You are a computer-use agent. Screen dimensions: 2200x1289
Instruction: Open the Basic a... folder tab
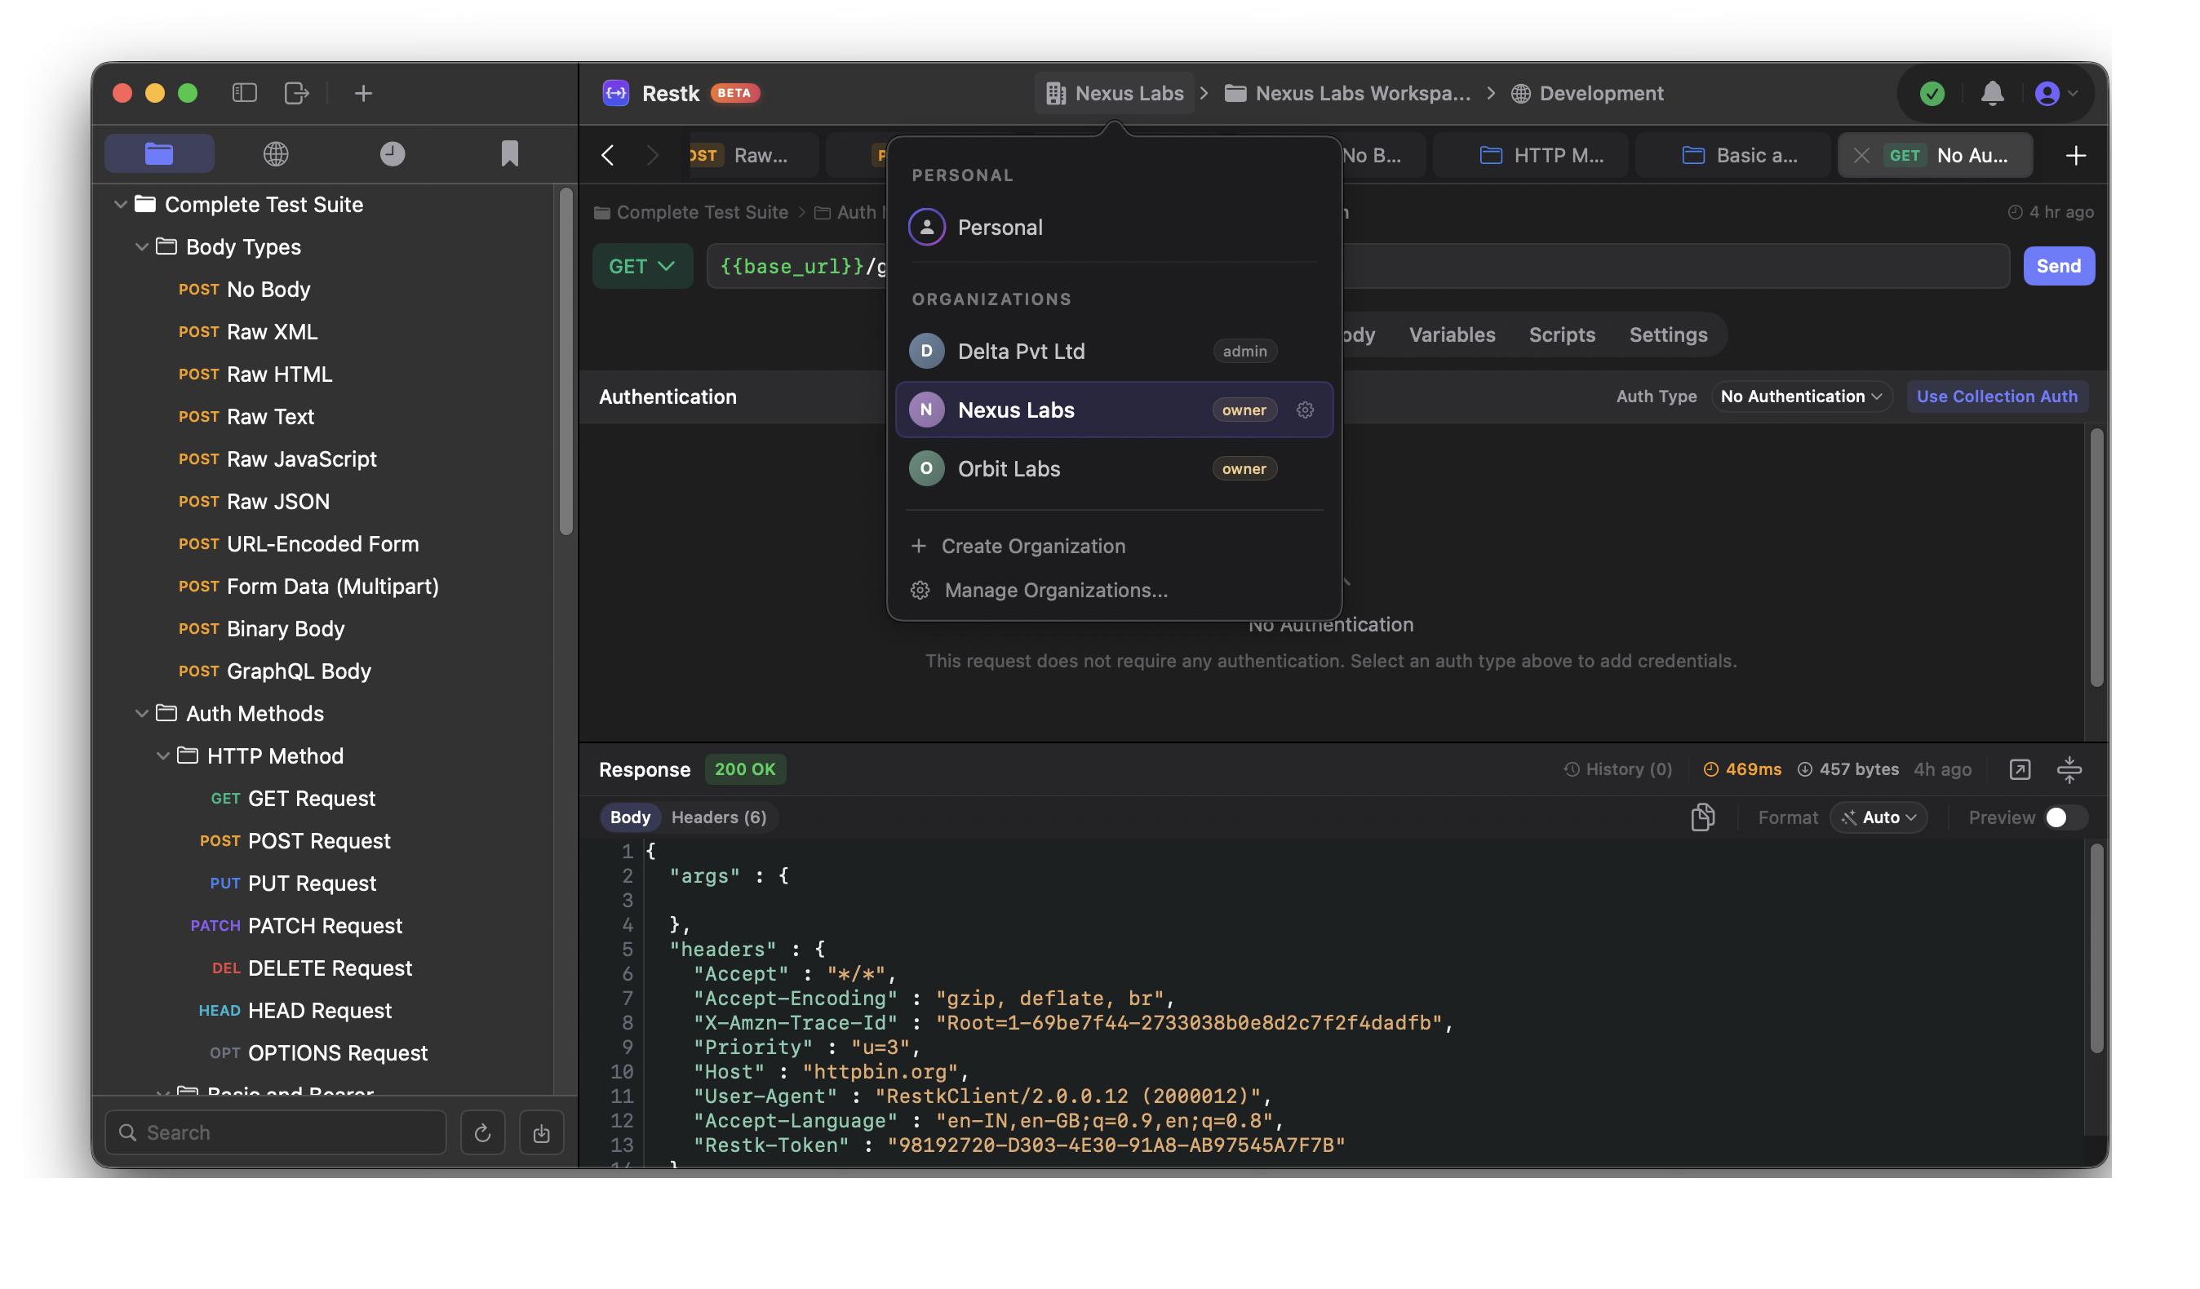(1732, 155)
